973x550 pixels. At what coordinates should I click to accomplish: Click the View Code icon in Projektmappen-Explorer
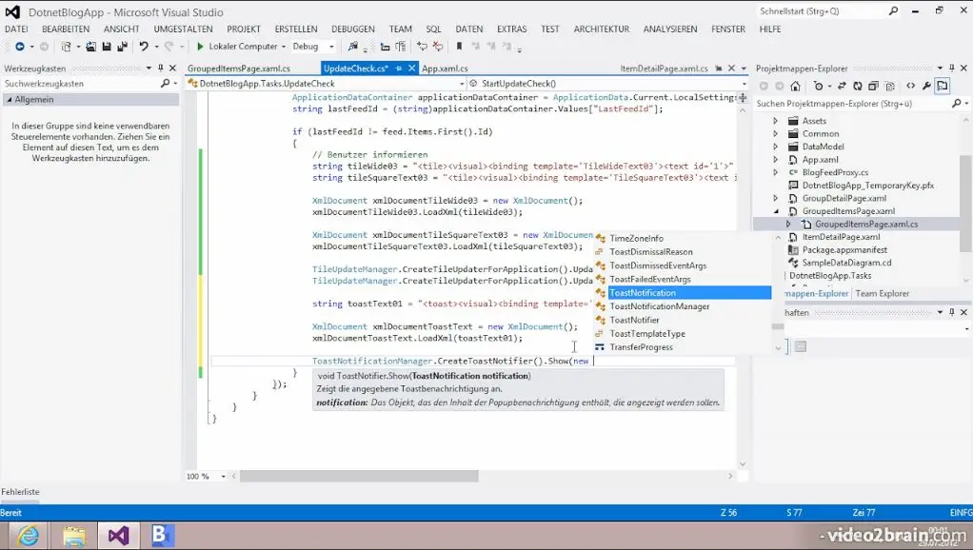point(910,87)
